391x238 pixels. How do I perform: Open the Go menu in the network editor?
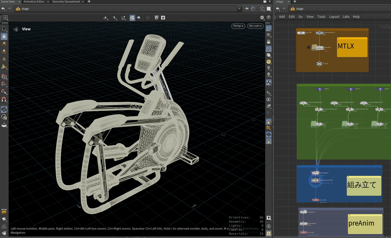point(301,17)
